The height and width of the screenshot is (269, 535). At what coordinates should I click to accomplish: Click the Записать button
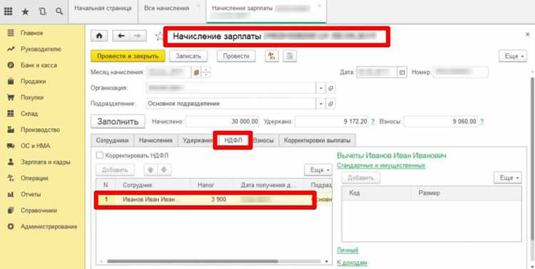(188, 56)
